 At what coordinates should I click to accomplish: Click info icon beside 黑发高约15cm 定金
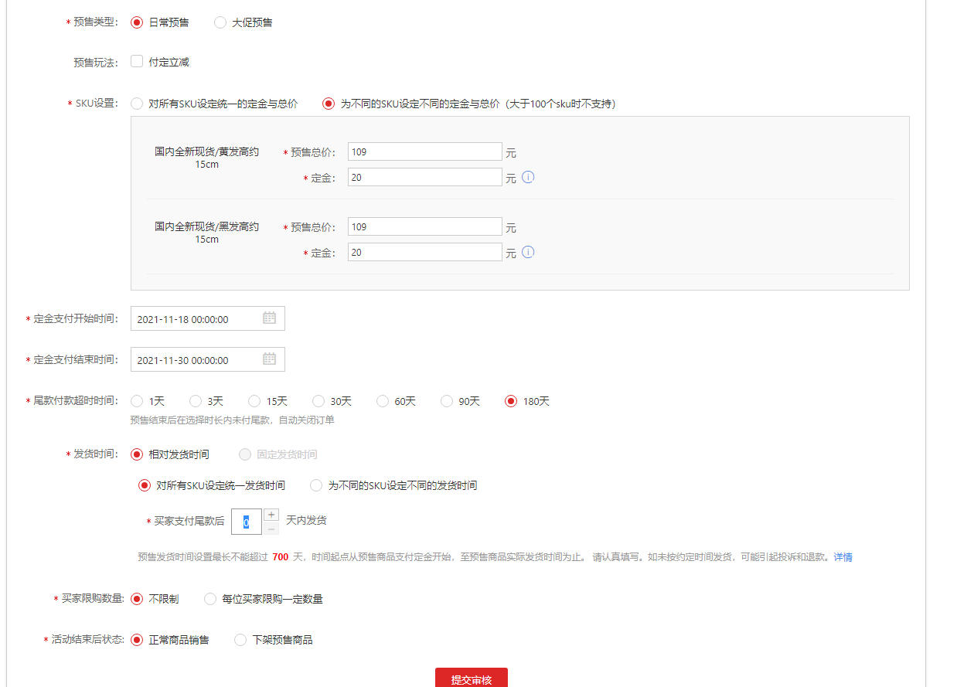tap(528, 252)
